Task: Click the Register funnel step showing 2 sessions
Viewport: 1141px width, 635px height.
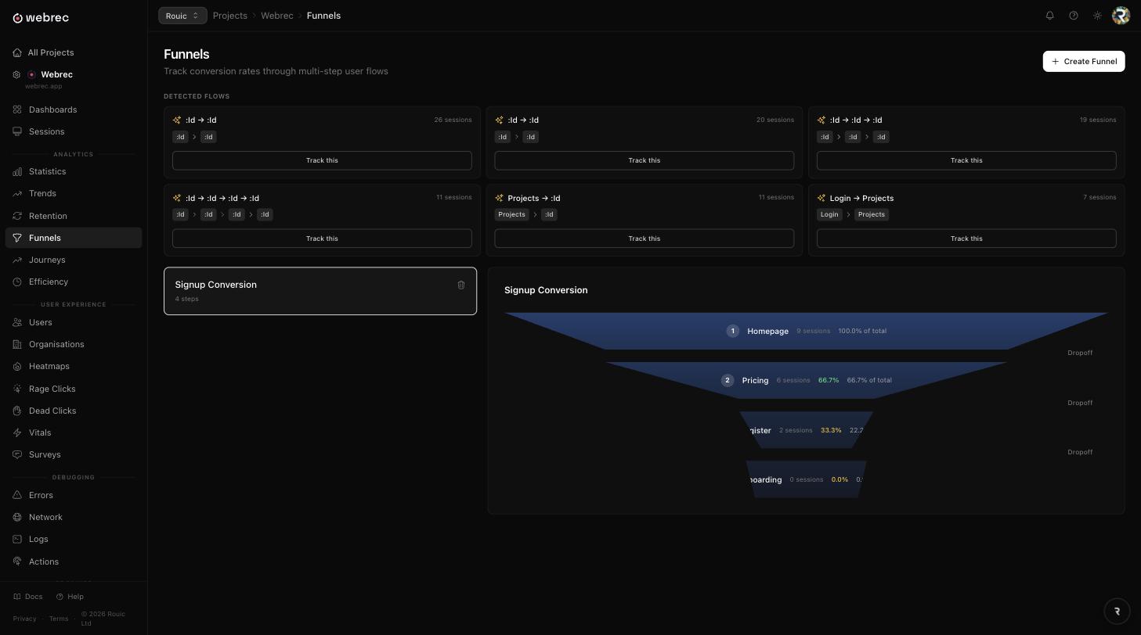Action: coord(807,430)
